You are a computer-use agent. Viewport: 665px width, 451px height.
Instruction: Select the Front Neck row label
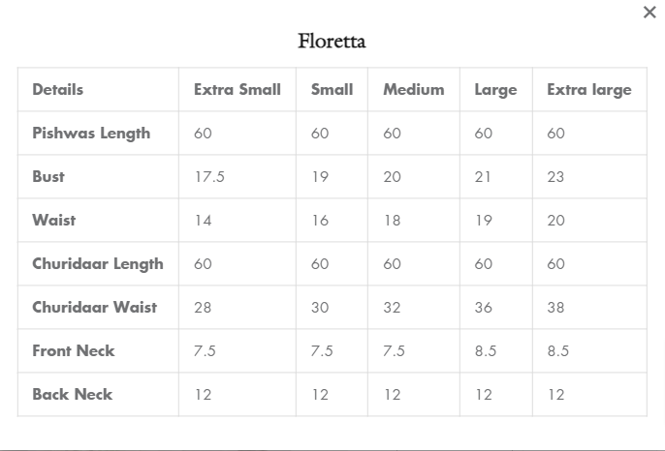pyautogui.click(x=74, y=350)
